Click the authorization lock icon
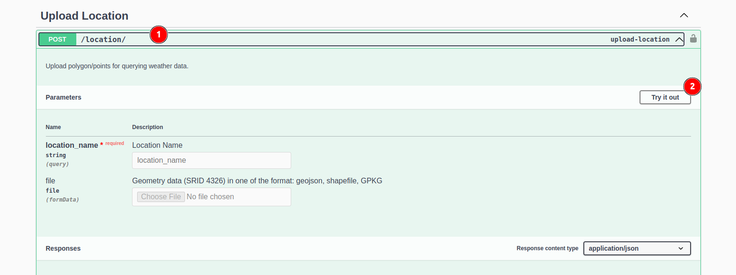The image size is (736, 275). 693,39
